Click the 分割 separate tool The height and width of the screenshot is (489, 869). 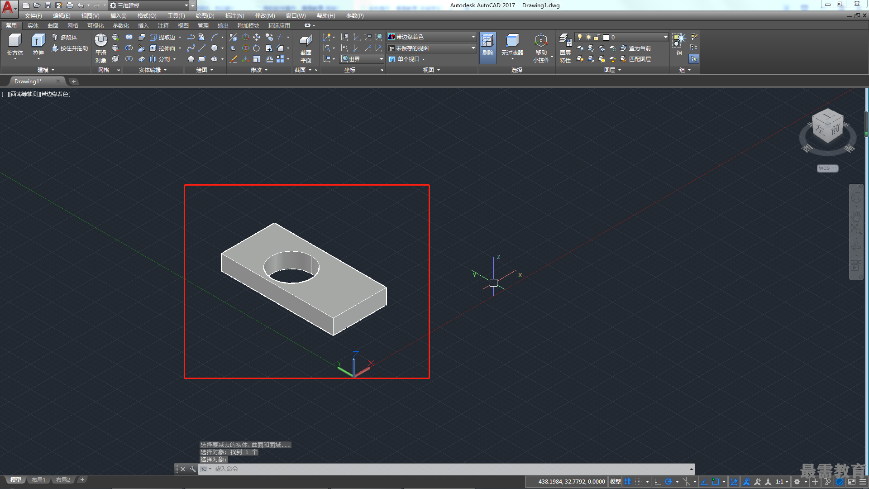pyautogui.click(x=160, y=59)
